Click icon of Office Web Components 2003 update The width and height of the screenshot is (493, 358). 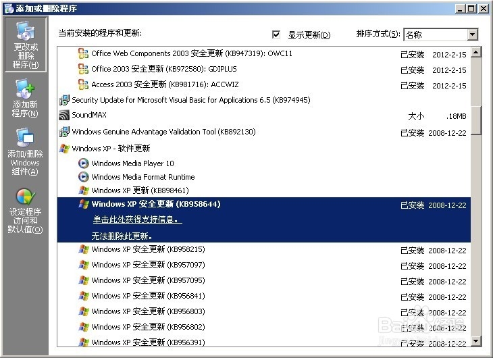pos(83,53)
